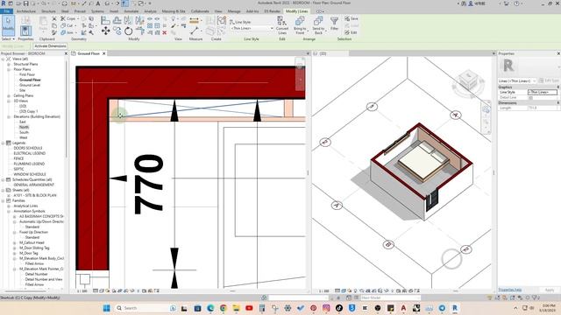Click the Offset tool in Modify panel
The width and height of the screenshot is (561, 315).
(117, 20)
